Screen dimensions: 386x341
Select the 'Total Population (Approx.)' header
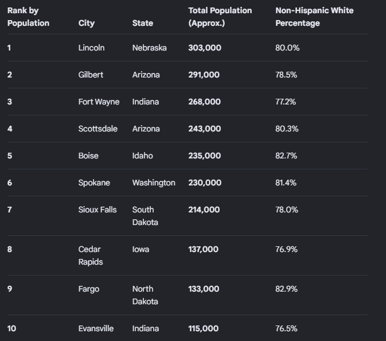[220, 17]
